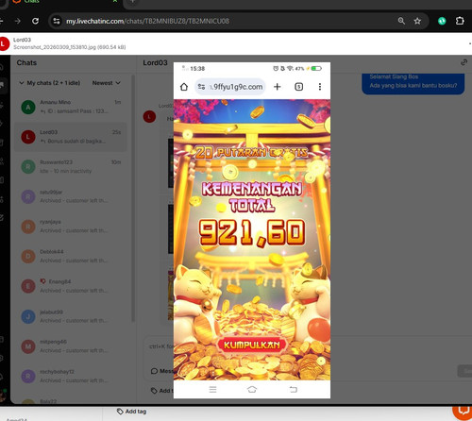Open site information icon in address bar
472x421 pixels.
pyautogui.click(x=57, y=21)
